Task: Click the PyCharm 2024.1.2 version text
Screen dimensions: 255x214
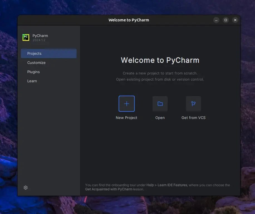Action: coord(39,40)
